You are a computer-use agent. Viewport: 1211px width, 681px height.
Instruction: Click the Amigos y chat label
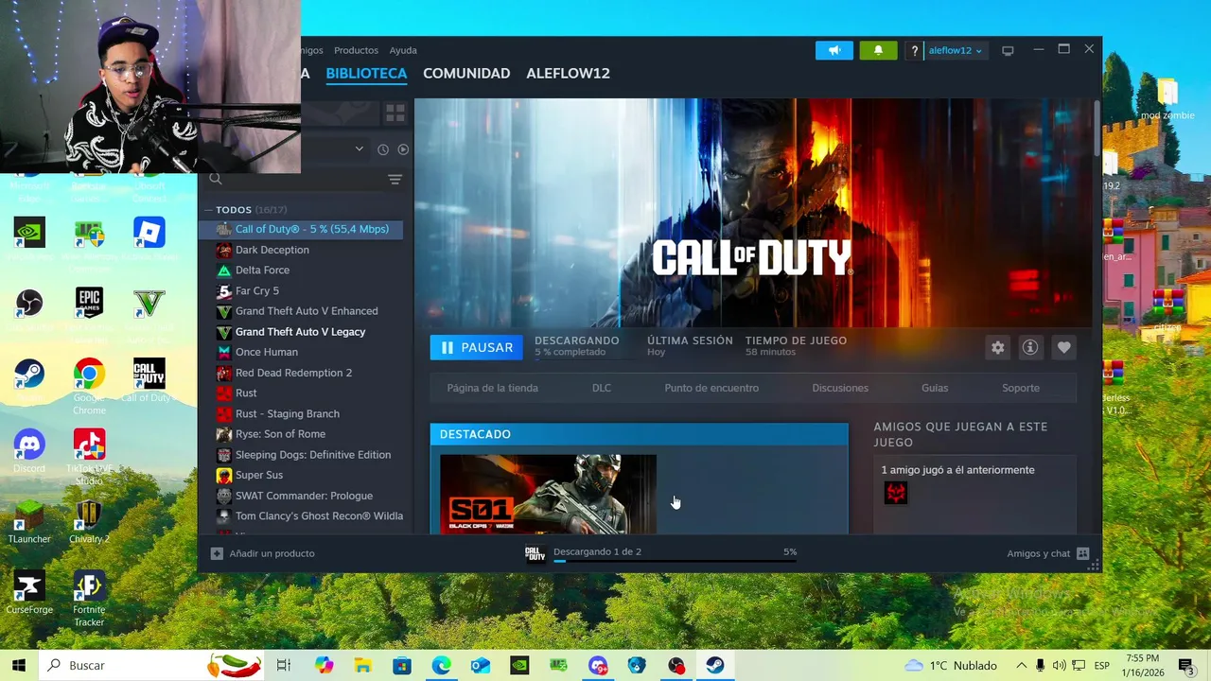(x=1039, y=553)
